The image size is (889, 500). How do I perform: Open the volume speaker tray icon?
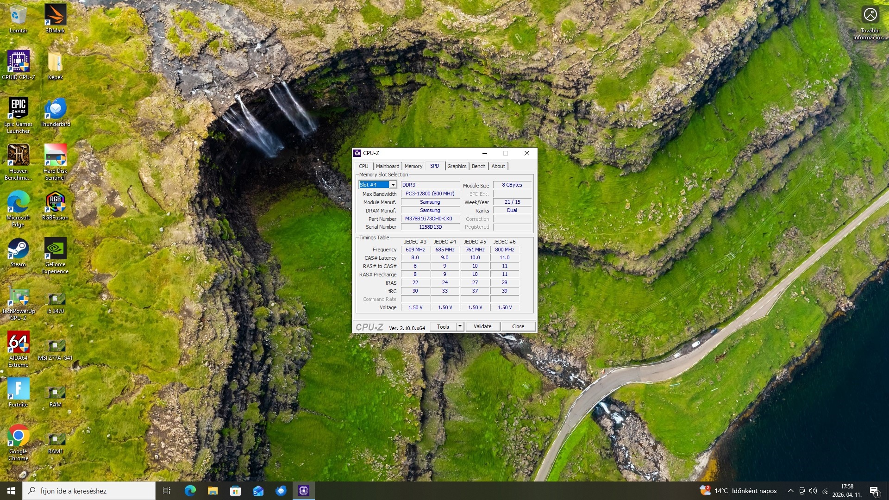[x=813, y=491]
